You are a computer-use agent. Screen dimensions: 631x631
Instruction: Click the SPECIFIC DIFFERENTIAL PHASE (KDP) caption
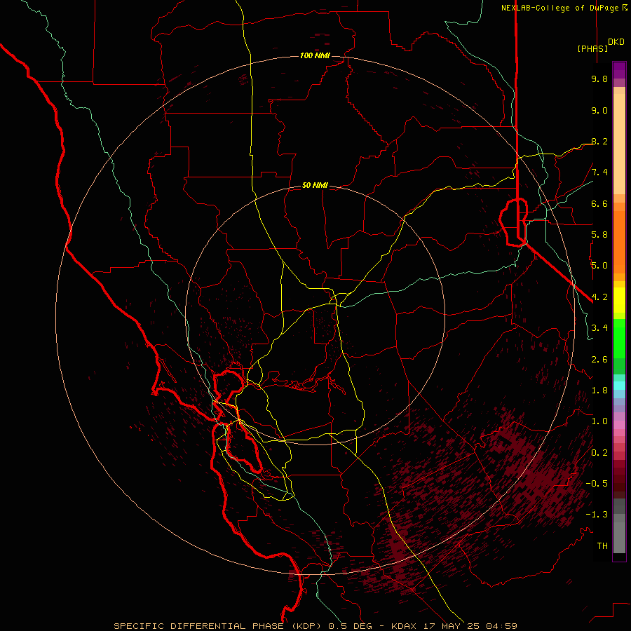pos(219,626)
